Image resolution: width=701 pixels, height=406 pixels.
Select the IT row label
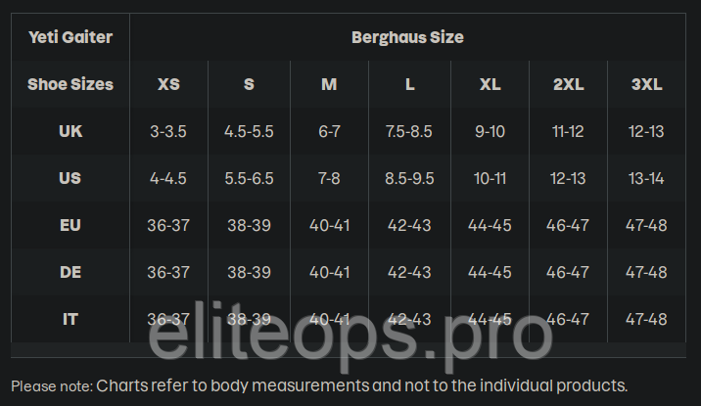(x=70, y=319)
